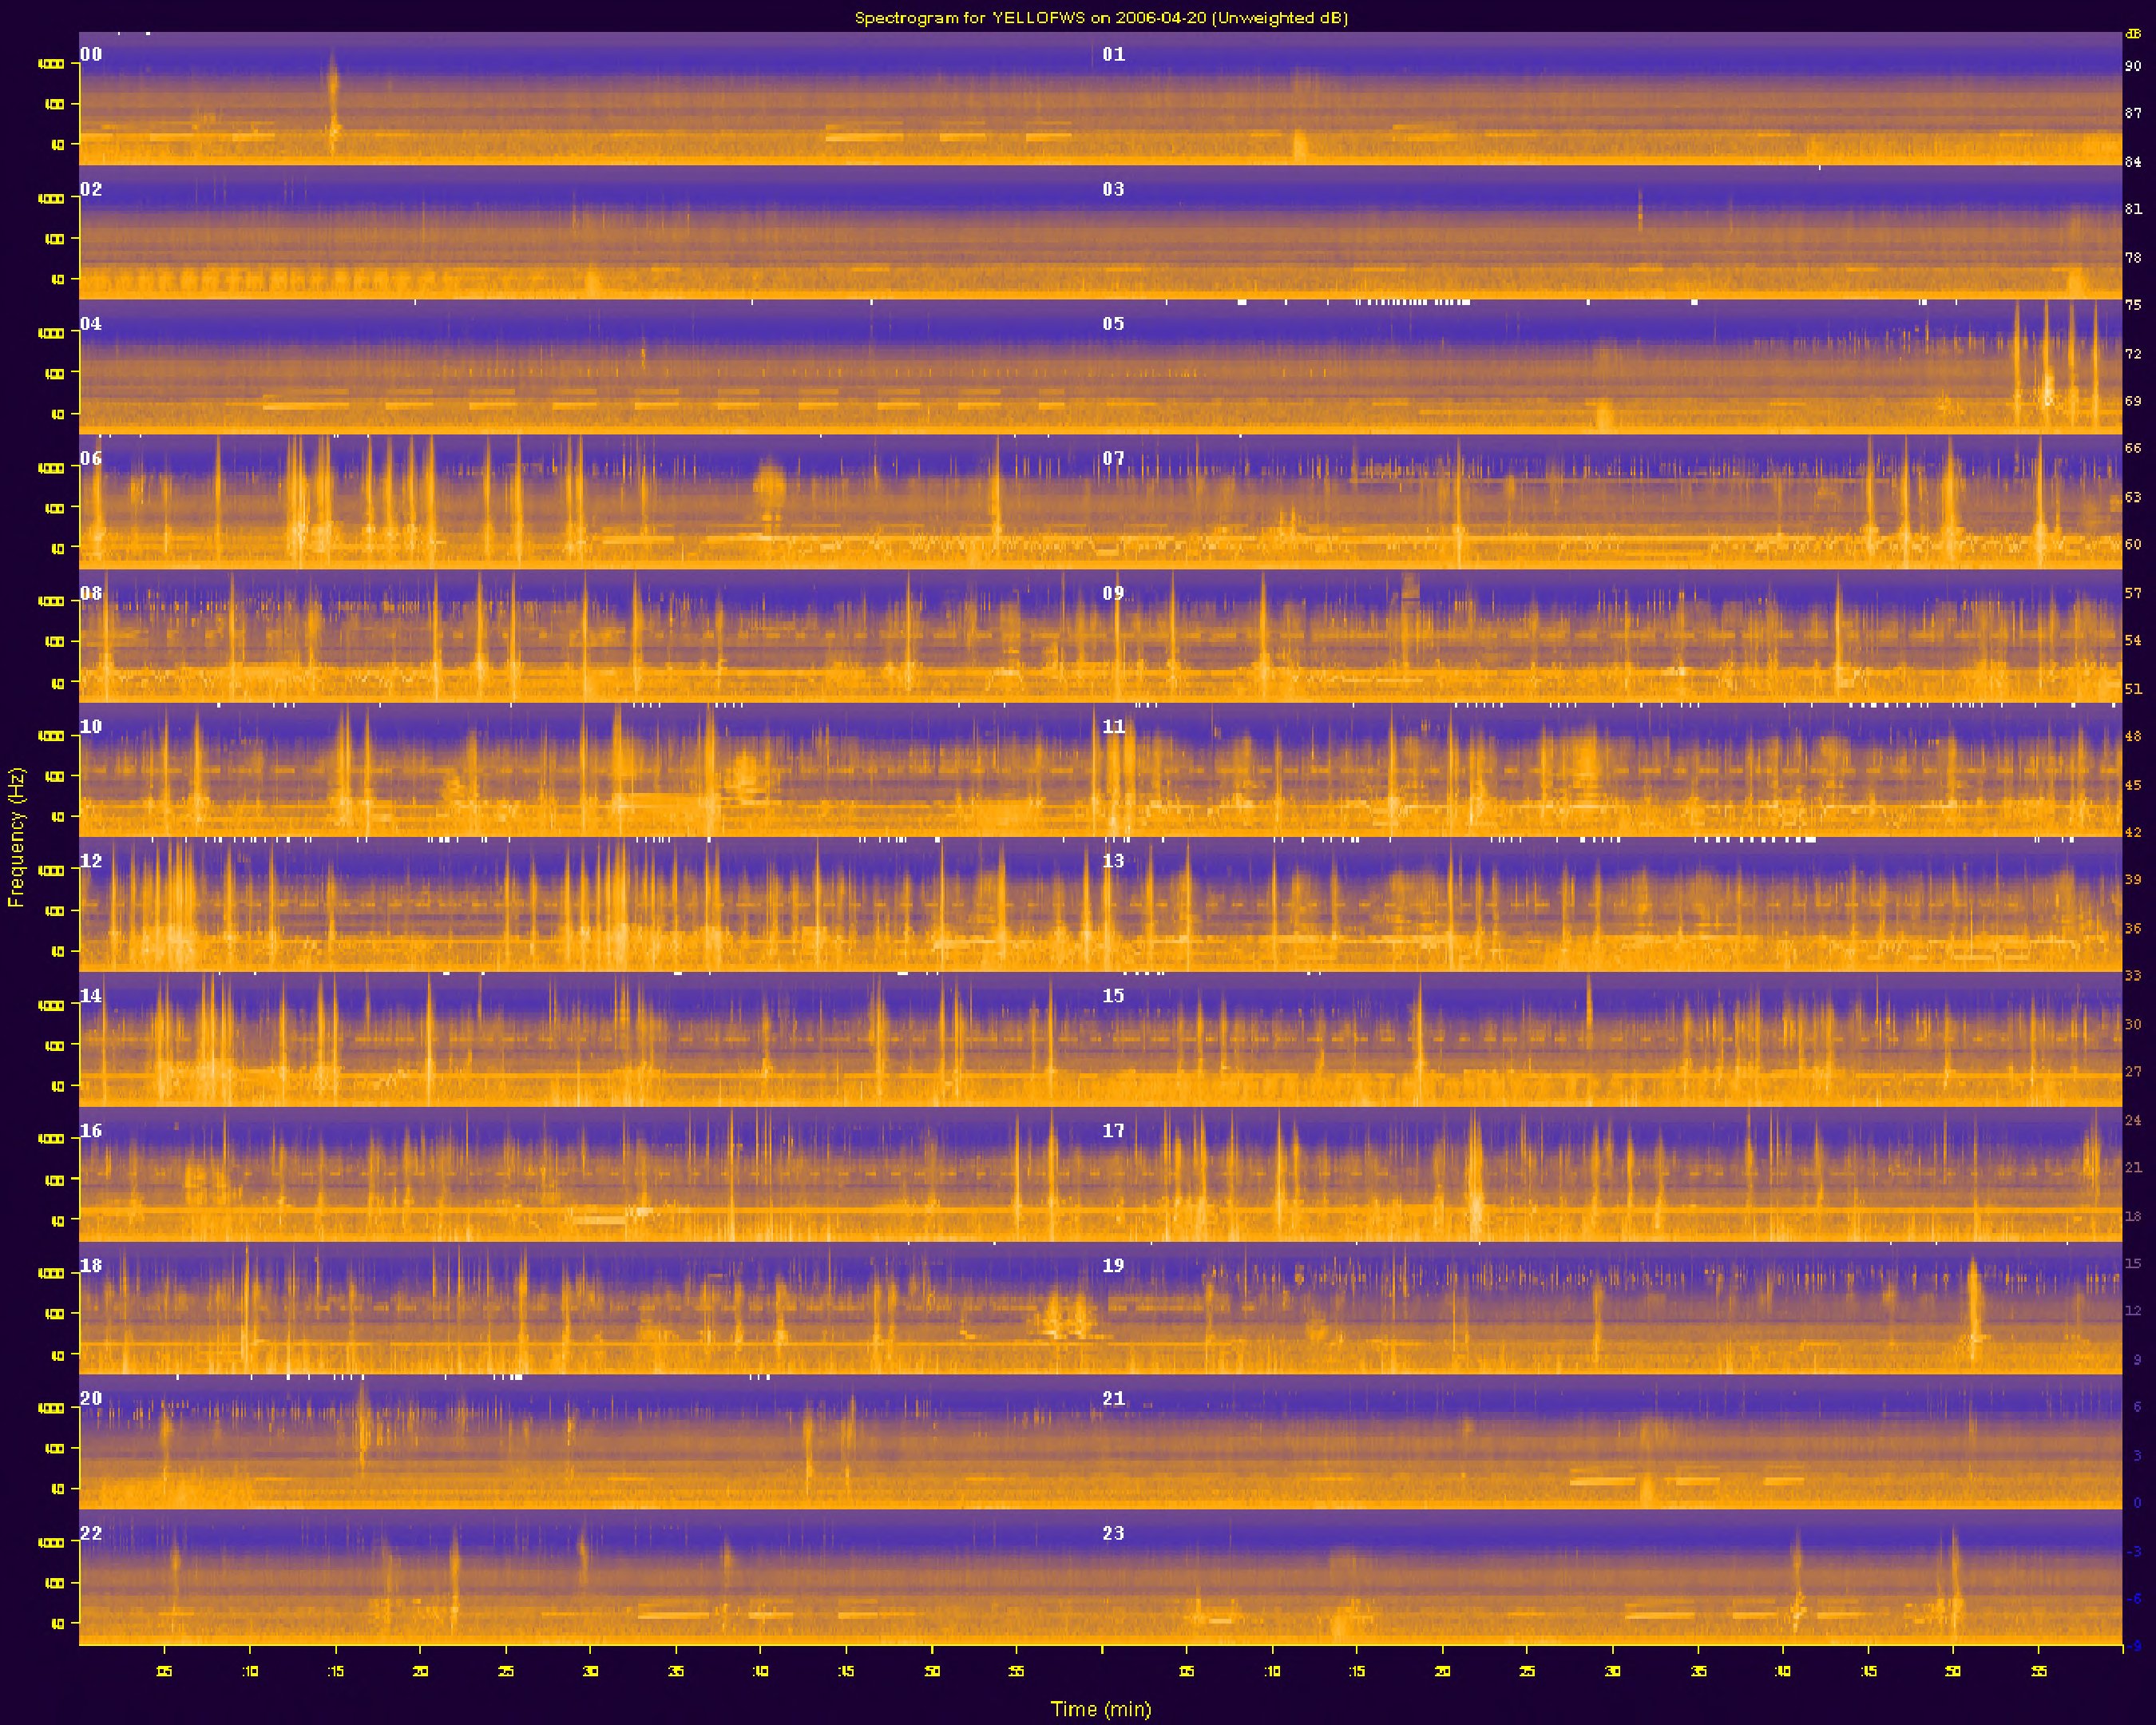Click the 'Frequency (Hz)' axis label
Viewport: 2156px width, 1725px height.
point(15,838)
